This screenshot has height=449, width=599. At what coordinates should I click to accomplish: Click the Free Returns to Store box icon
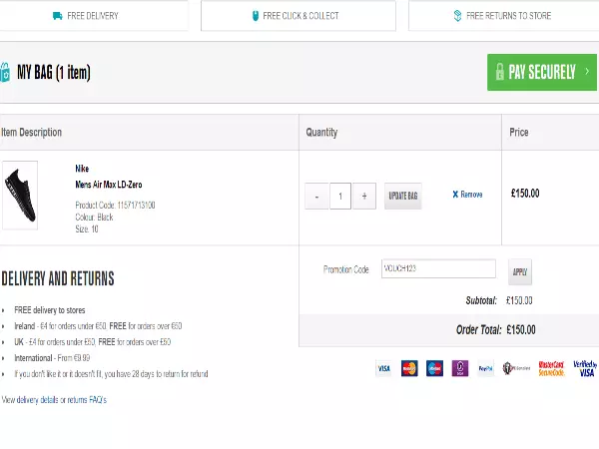click(457, 16)
